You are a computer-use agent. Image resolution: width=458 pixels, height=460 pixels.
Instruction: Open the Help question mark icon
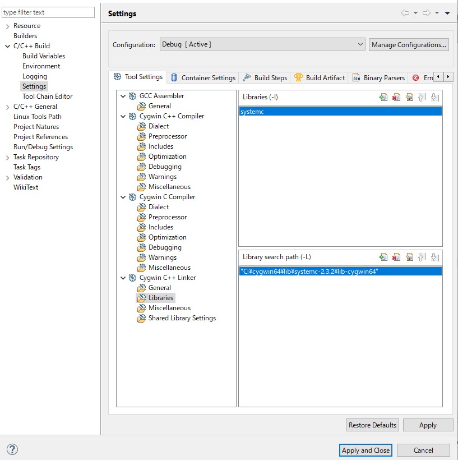12,449
